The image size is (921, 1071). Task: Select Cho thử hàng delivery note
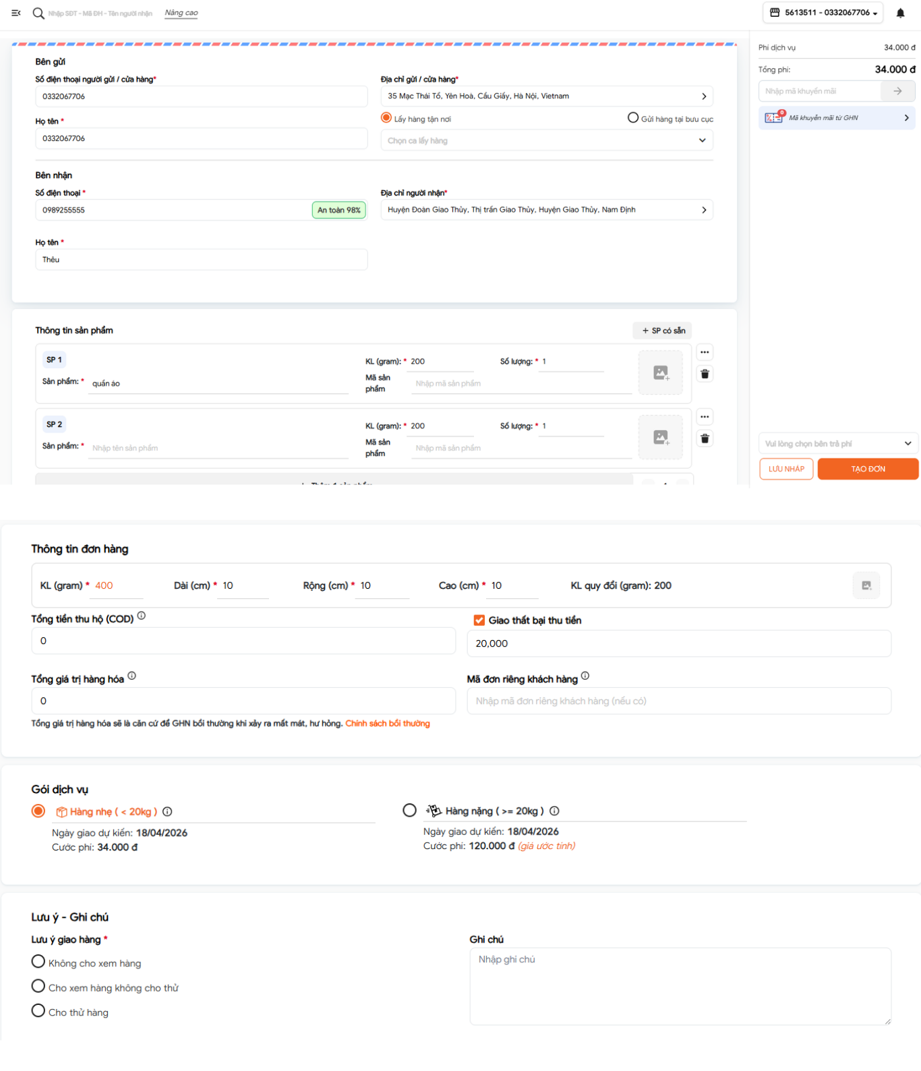pos(38,1011)
